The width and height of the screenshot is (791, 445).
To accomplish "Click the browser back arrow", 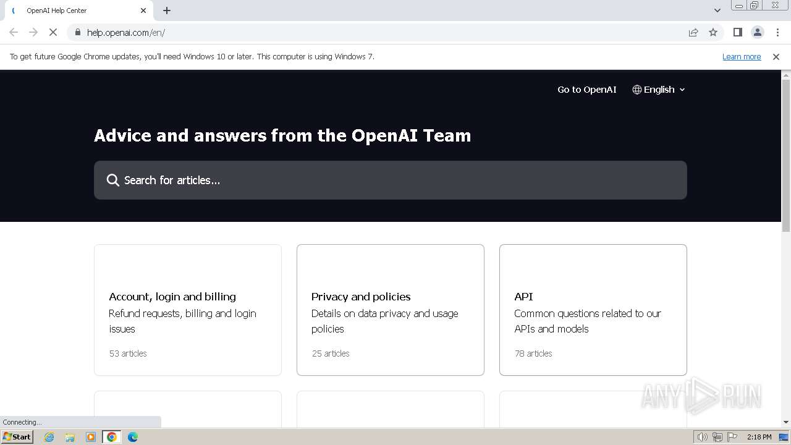I will pos(14,32).
